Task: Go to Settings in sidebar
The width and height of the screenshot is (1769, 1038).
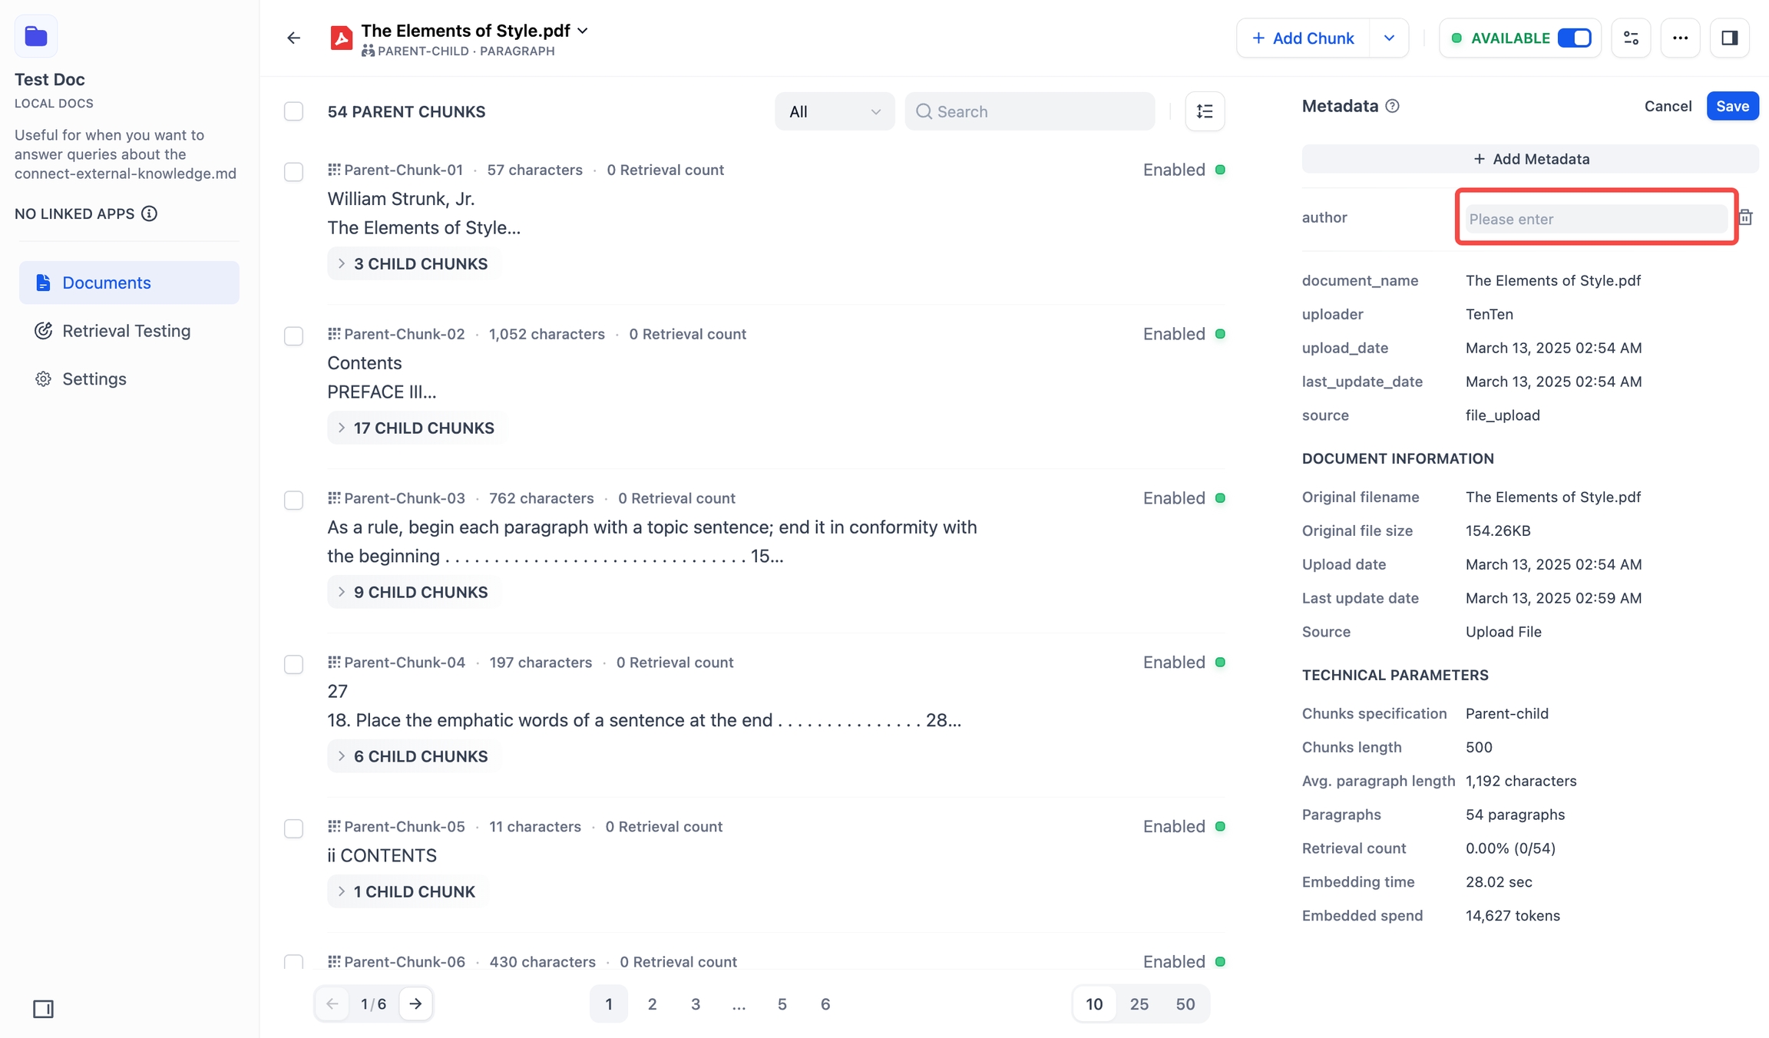Action: coord(94,379)
